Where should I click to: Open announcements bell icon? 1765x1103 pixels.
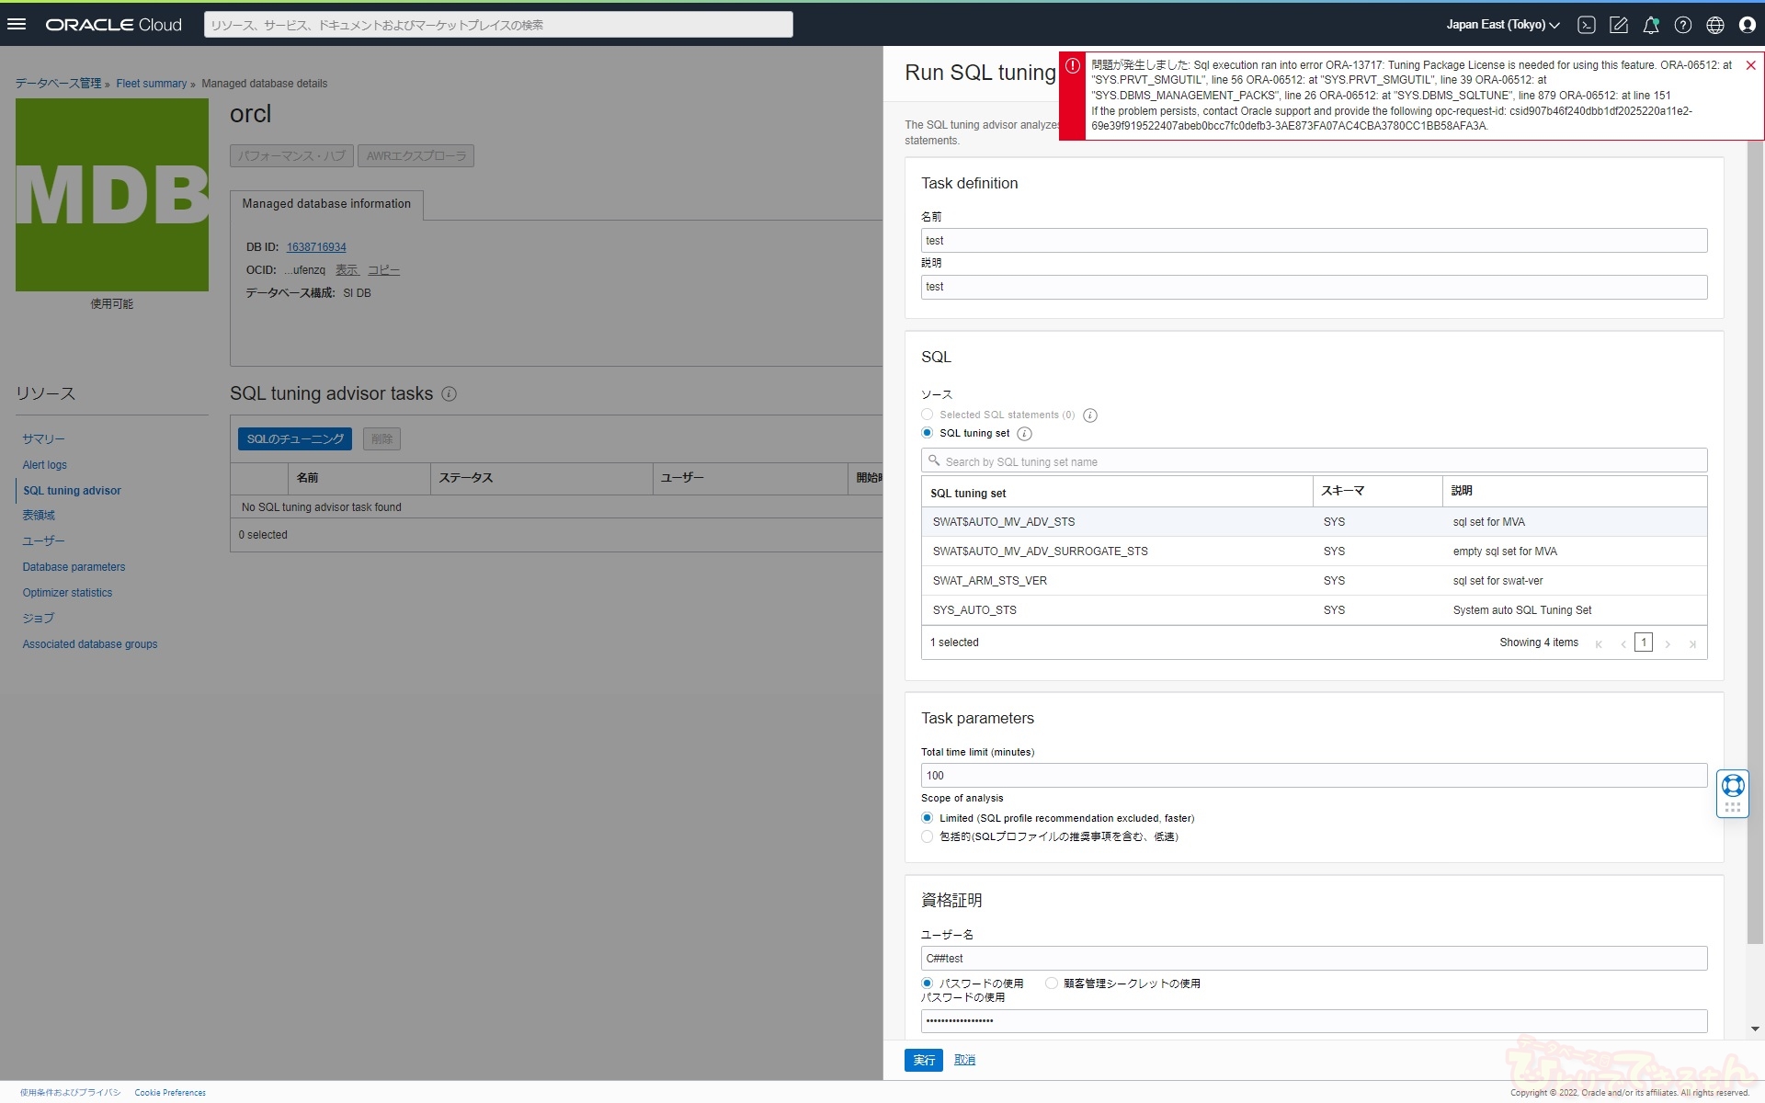[1651, 25]
